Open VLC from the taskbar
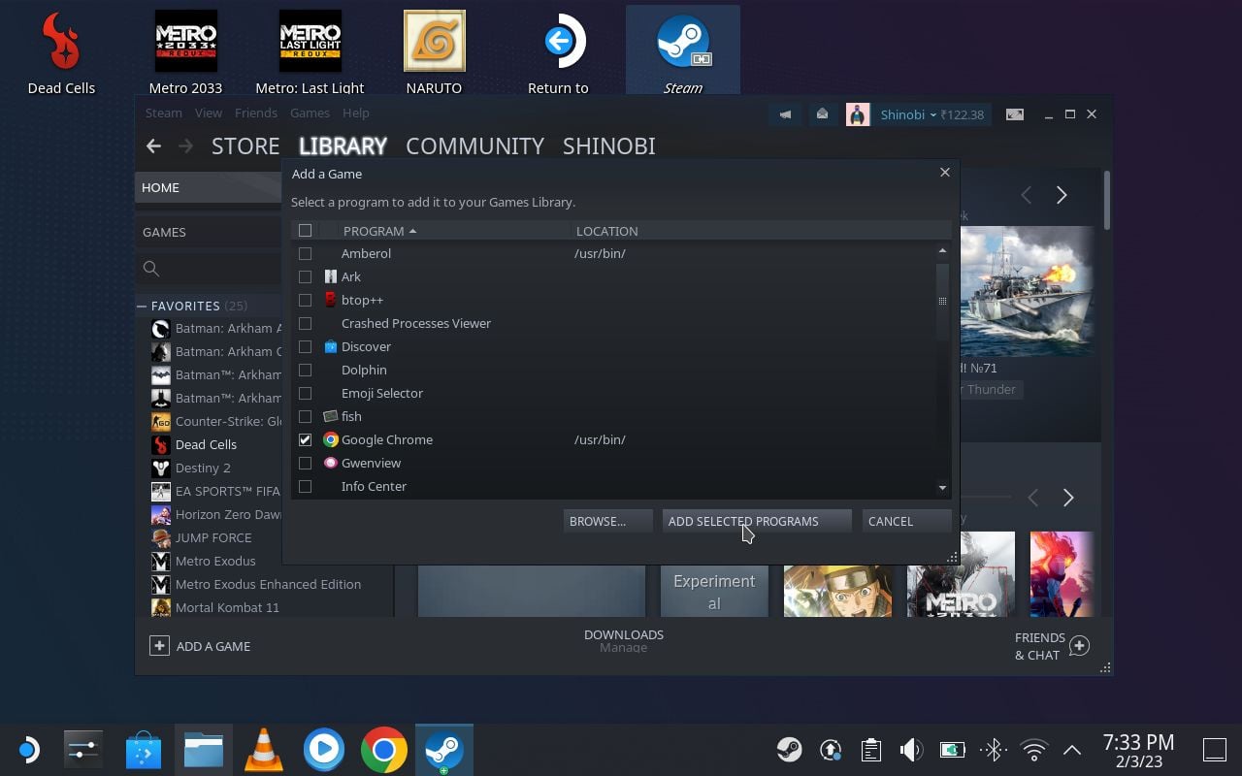This screenshot has height=776, width=1242. [263, 750]
